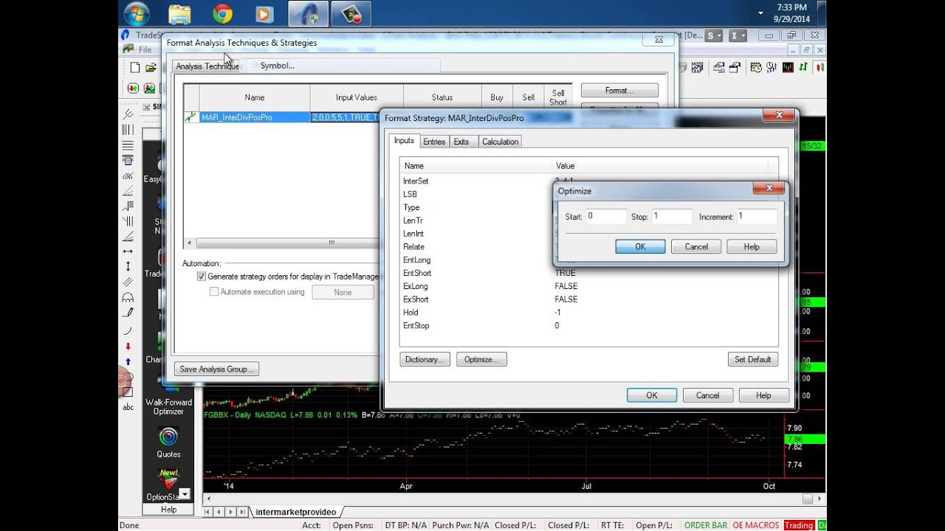Select the vertical double-arrow drawing tool
The height and width of the screenshot is (531, 945).
point(128,266)
